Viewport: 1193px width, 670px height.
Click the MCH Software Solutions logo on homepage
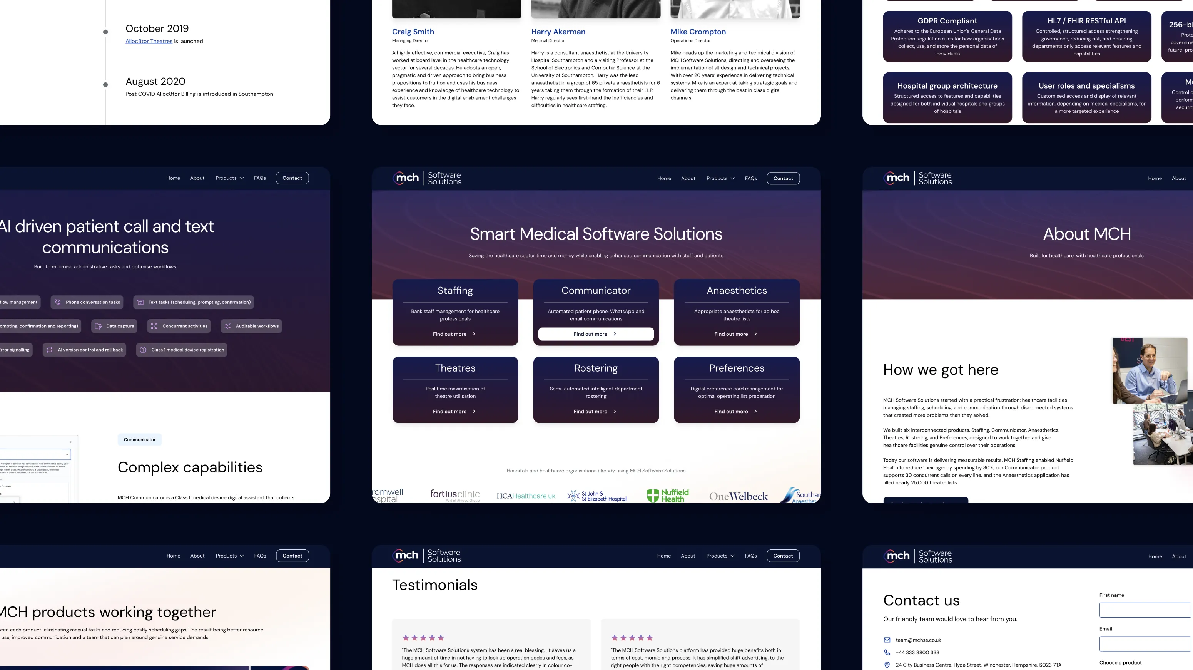point(427,178)
